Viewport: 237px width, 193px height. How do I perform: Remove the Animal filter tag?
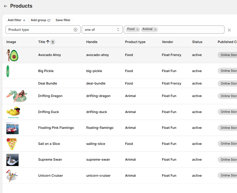click(x=155, y=30)
